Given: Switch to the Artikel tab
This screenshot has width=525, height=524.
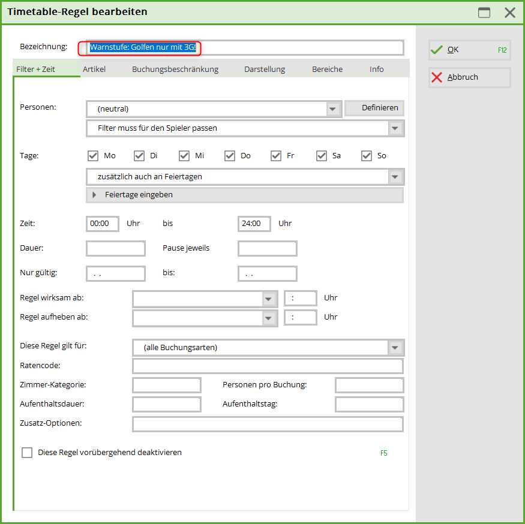Looking at the screenshot, I should point(94,70).
